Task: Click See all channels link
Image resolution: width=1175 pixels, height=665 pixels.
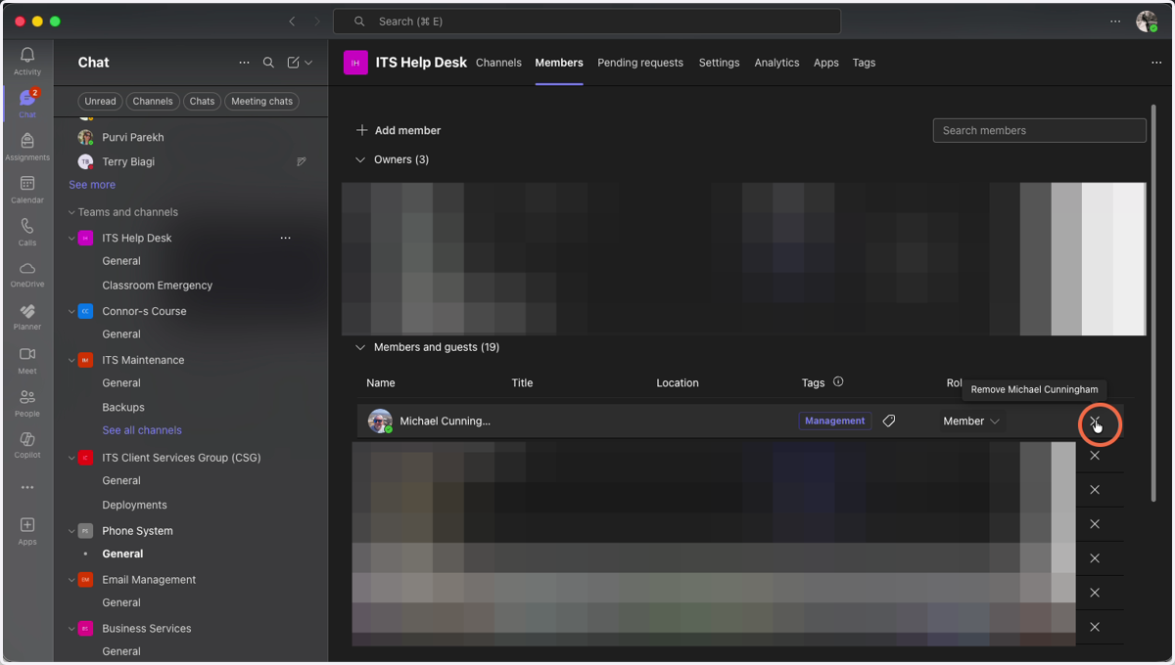Action: click(x=142, y=430)
